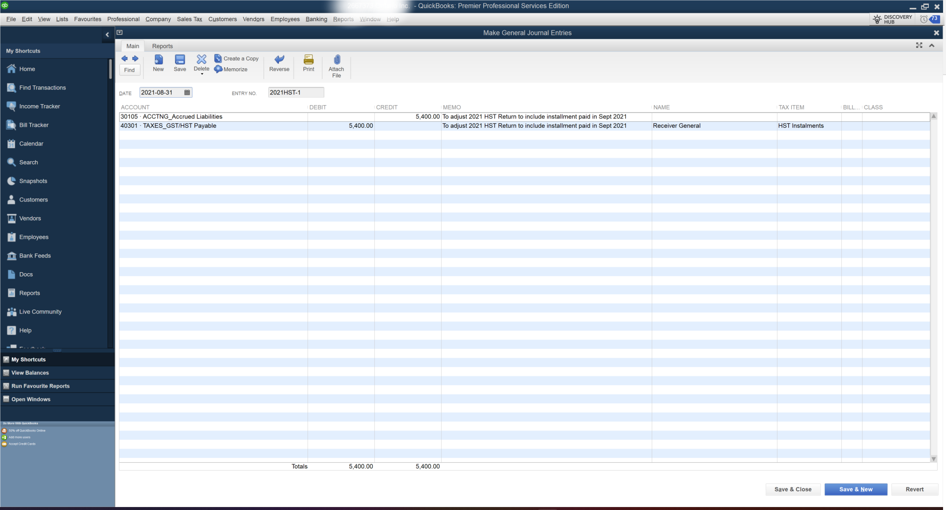
Task: Expand the Open Windows section
Action: (31, 399)
